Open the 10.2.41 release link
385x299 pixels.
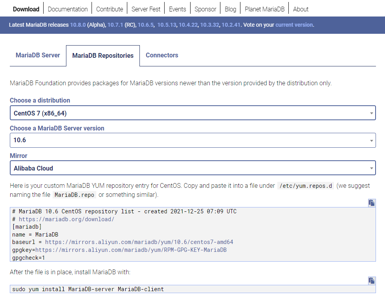coord(231,25)
